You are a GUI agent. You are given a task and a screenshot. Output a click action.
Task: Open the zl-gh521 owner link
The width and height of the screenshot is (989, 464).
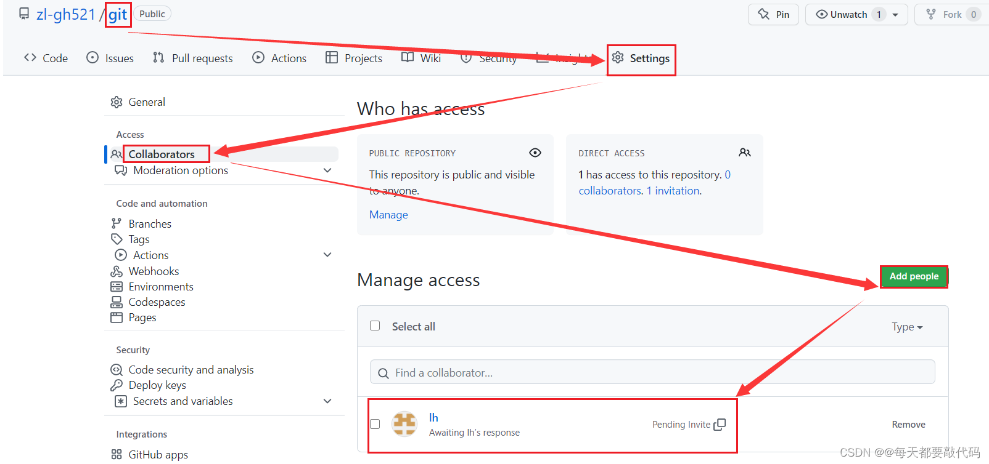pyautogui.click(x=66, y=14)
